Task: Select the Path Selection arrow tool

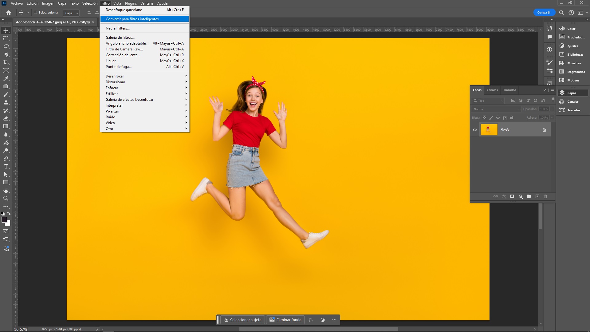Action: (6, 175)
